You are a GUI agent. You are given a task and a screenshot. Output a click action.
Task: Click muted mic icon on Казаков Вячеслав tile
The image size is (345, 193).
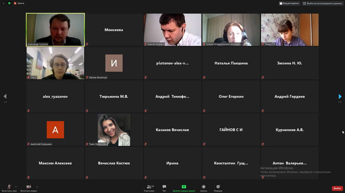[146, 144]
